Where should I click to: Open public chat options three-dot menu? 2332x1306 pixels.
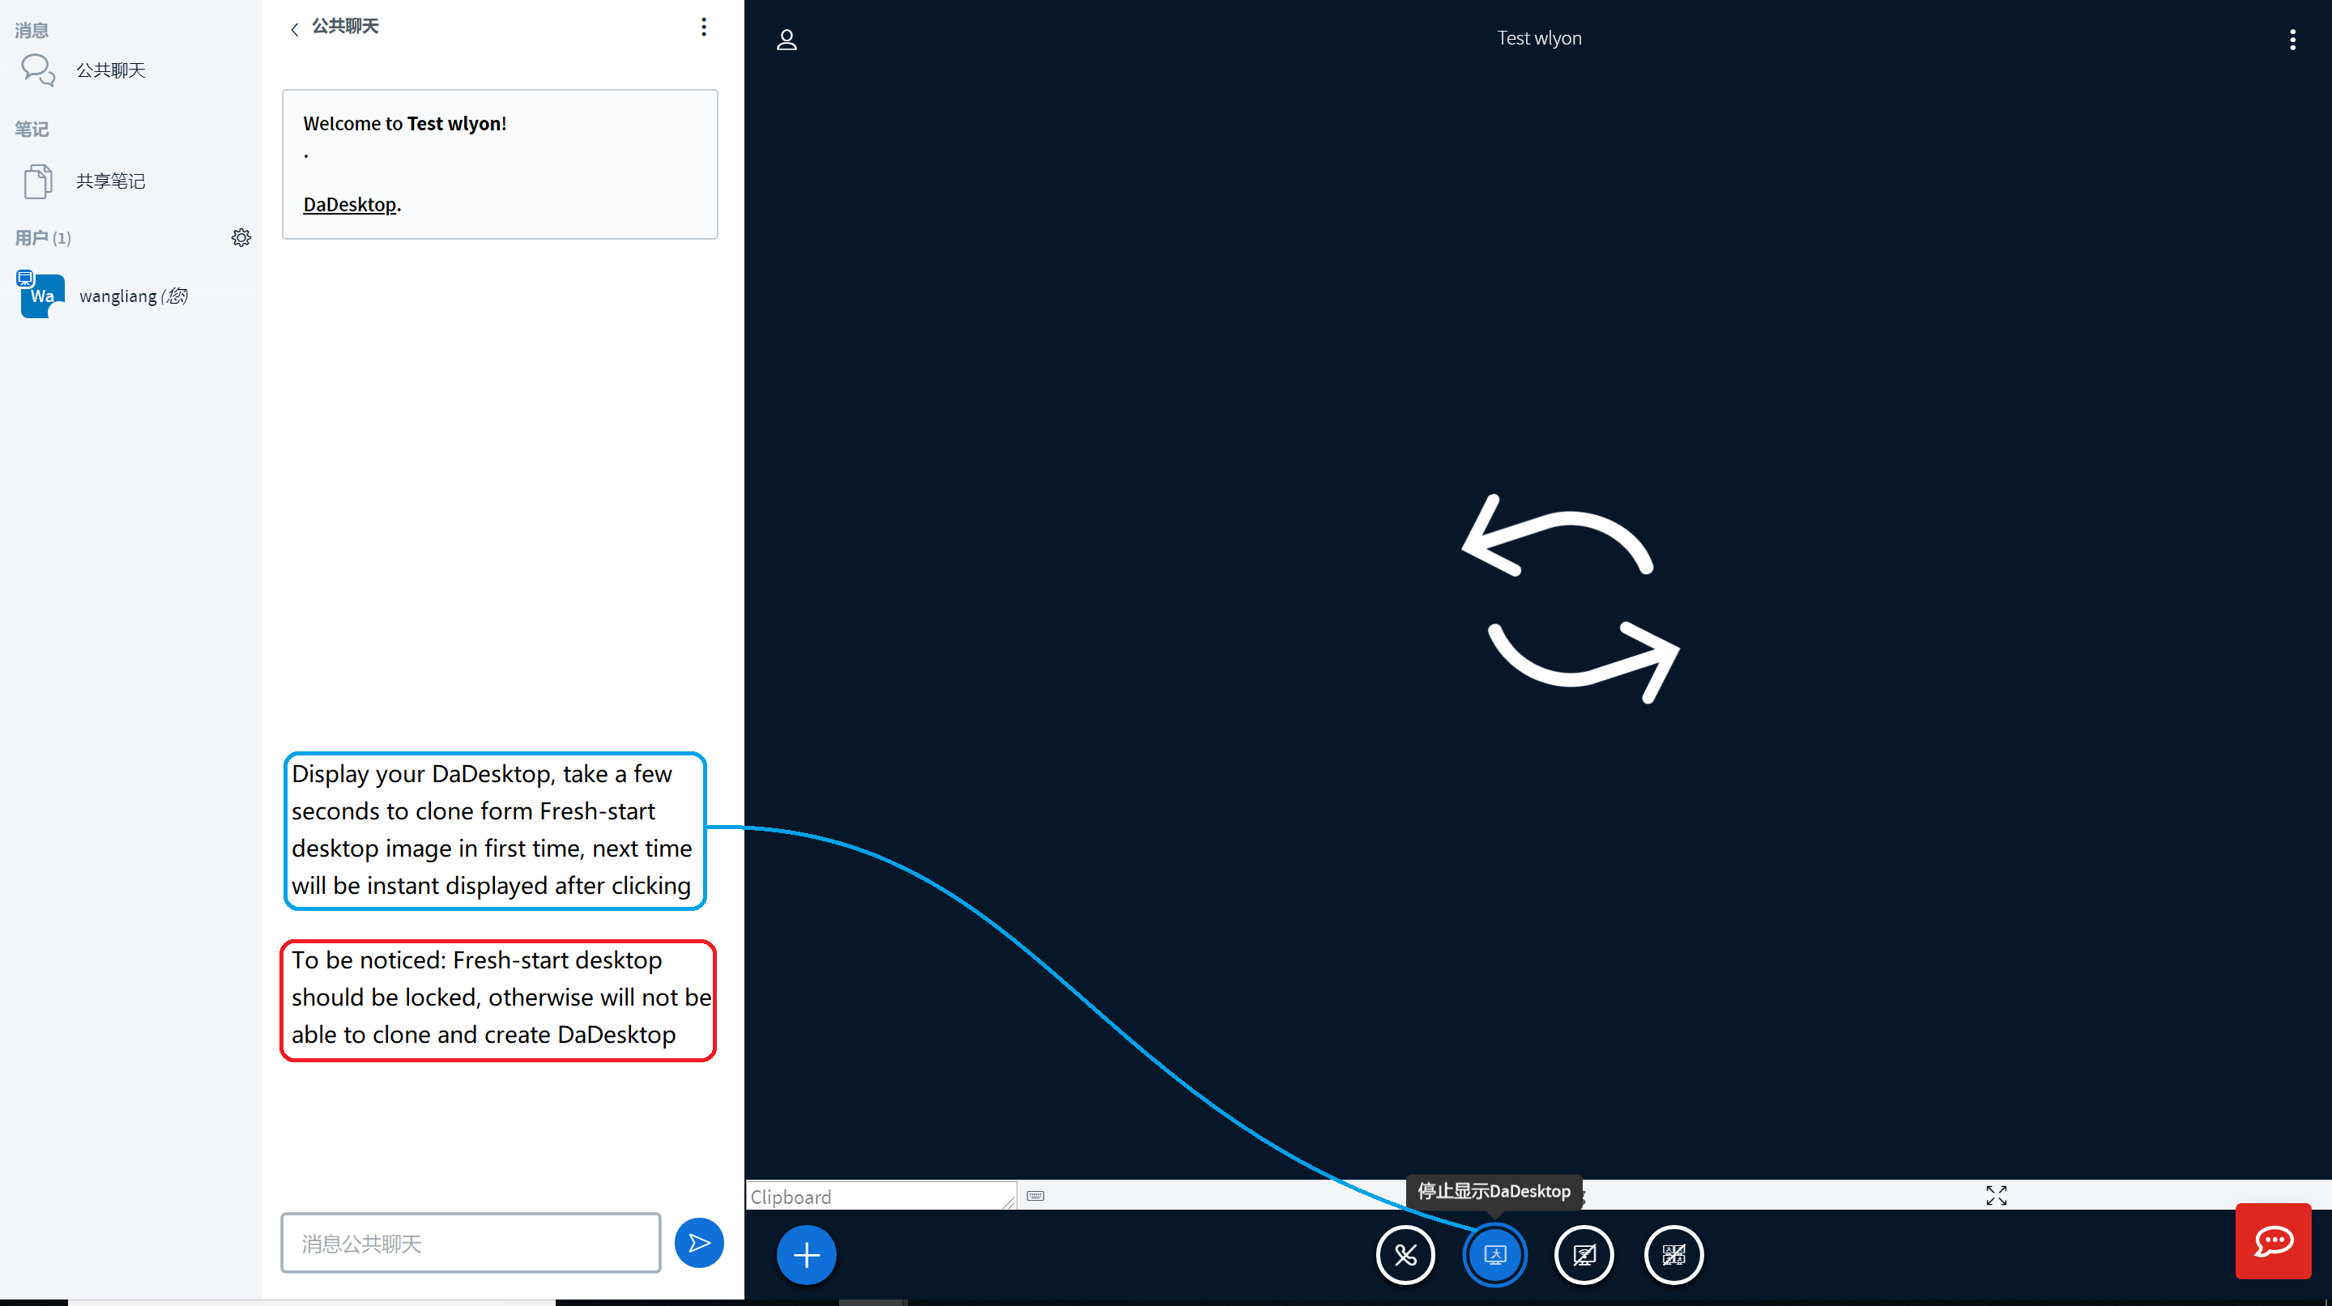[703, 28]
